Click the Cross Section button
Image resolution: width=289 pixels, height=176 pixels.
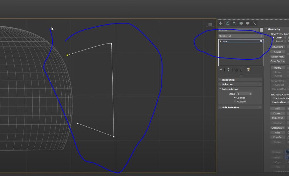[x=278, y=61]
